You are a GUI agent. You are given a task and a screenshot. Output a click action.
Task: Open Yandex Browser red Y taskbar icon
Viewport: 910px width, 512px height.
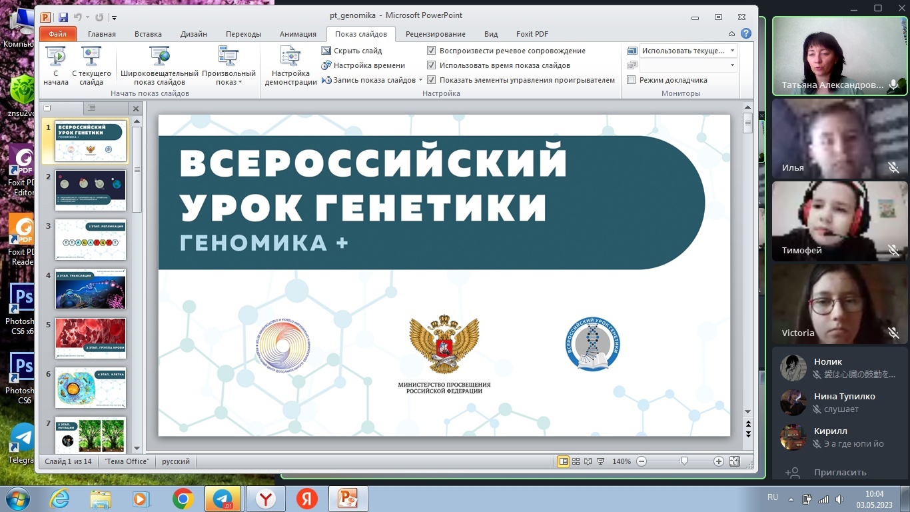[x=265, y=499]
